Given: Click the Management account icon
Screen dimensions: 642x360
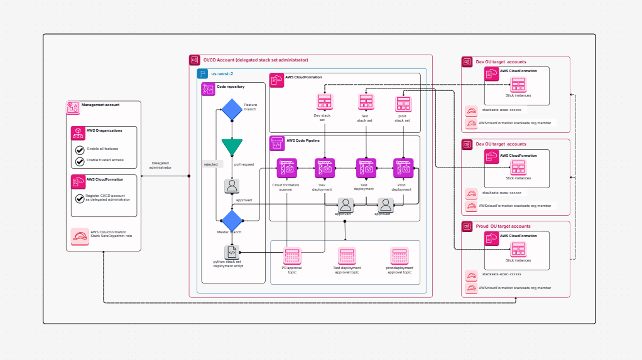Looking at the screenshot, I should (x=73, y=107).
